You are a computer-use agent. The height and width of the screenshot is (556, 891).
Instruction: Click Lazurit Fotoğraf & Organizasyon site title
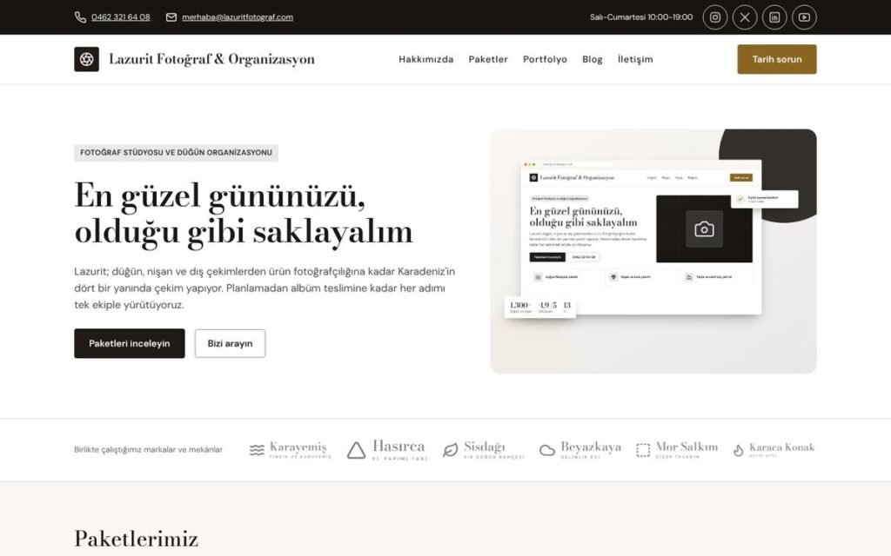pyautogui.click(x=211, y=59)
